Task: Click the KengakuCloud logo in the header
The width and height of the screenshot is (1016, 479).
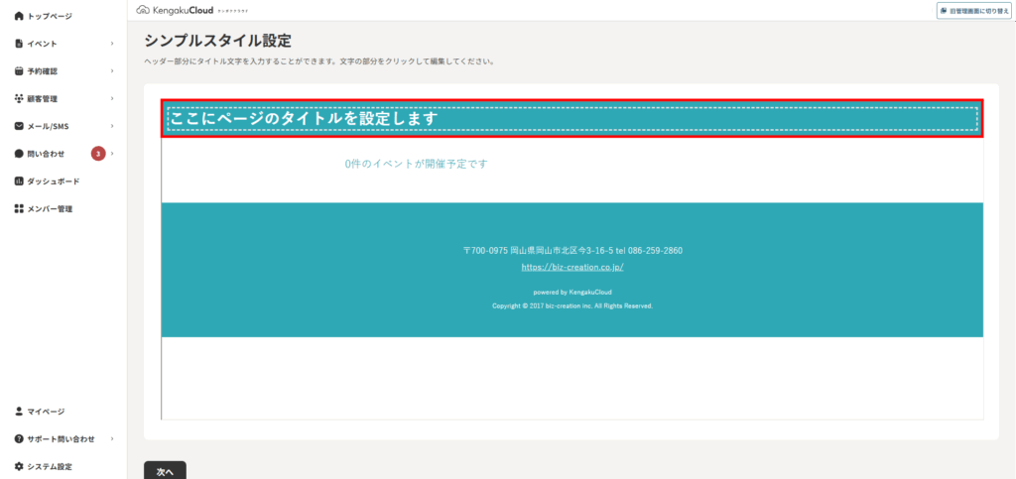Action: point(191,10)
